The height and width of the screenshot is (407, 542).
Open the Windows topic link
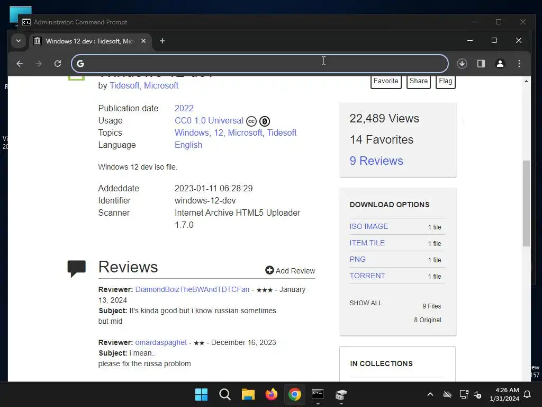(192, 133)
